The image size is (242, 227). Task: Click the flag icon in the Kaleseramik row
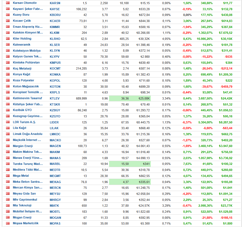(x=8, y=45)
